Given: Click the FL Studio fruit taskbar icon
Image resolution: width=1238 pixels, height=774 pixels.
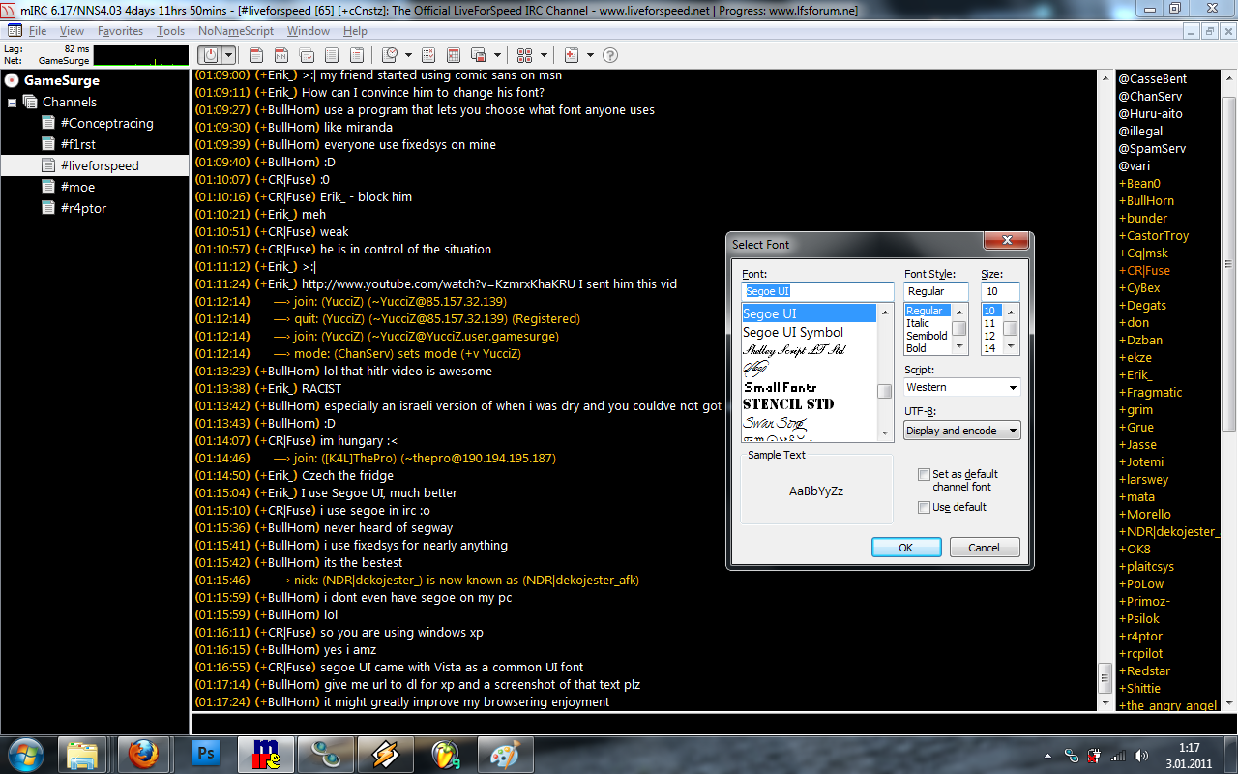Looking at the screenshot, I should (444, 753).
